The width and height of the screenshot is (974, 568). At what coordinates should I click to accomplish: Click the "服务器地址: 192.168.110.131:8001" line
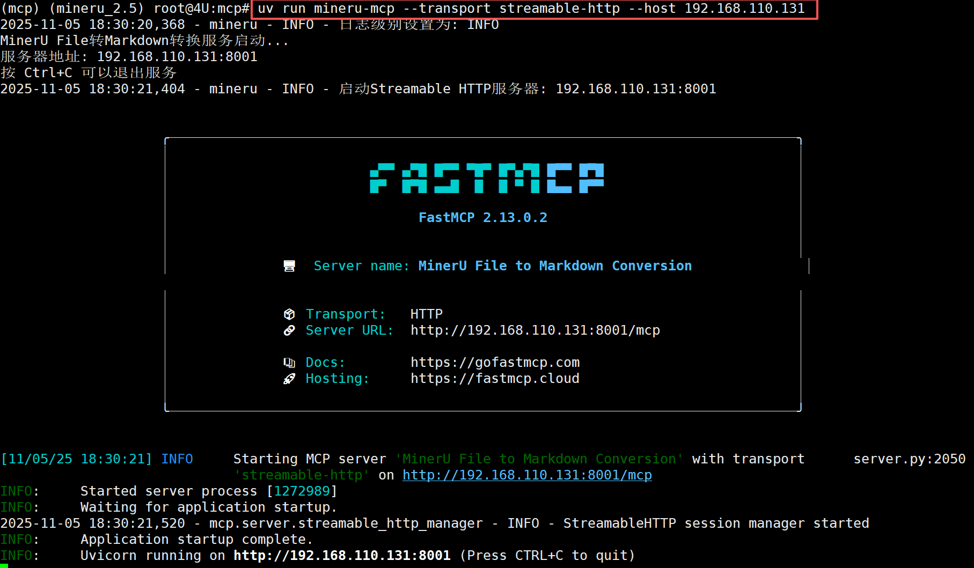pos(129,57)
